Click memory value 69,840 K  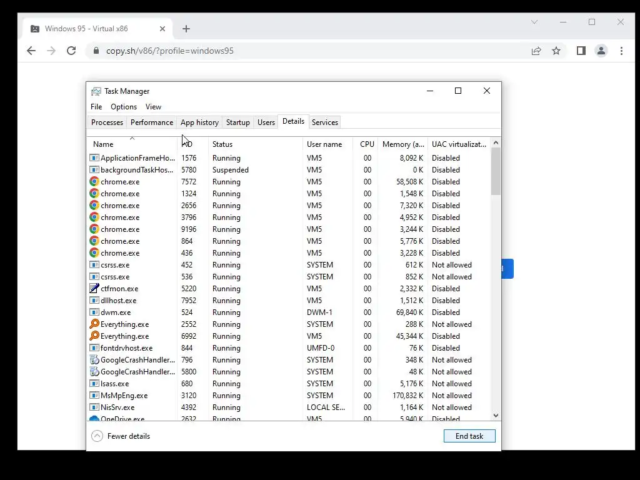tap(410, 312)
